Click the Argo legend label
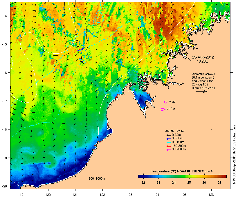Image resolution: width=238 pixels, height=197 pixels. point(172,101)
